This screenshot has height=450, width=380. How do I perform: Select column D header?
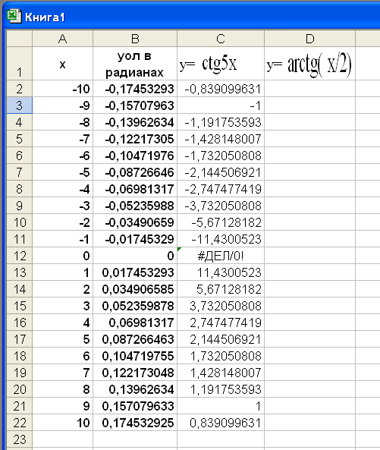[309, 39]
